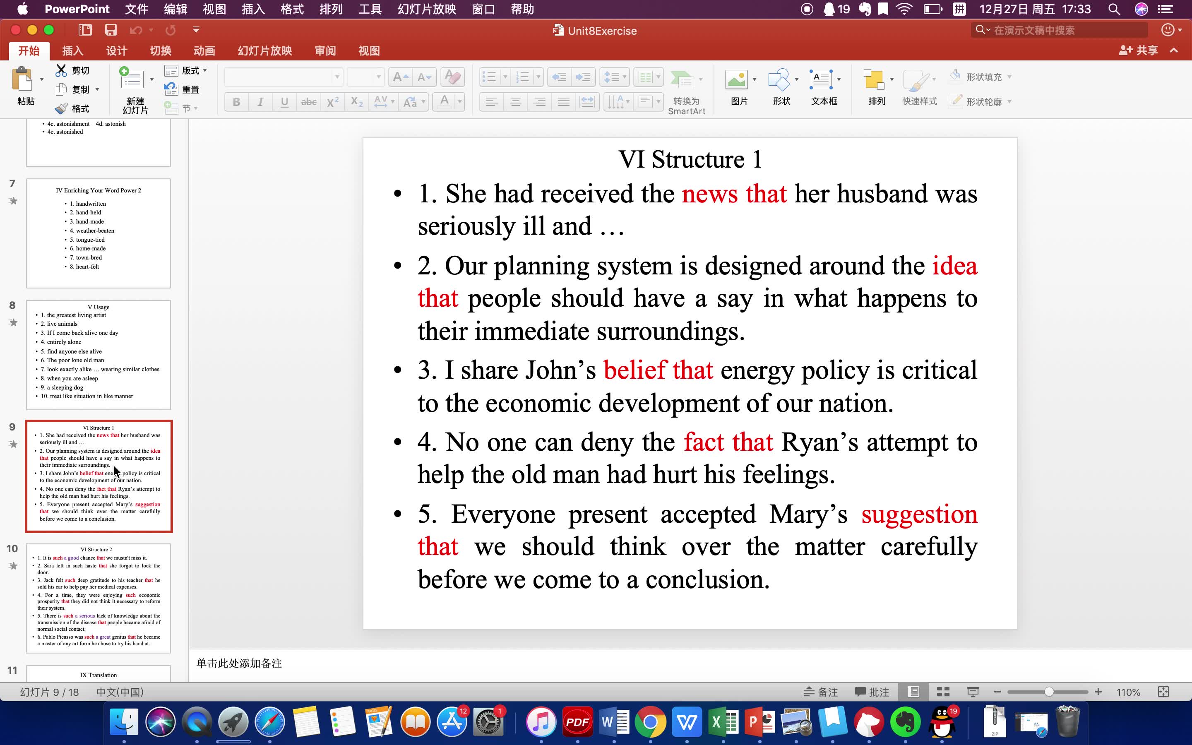1192x745 pixels.
Task: Expand Quick Access toolbar customize arrow
Action: click(x=196, y=30)
